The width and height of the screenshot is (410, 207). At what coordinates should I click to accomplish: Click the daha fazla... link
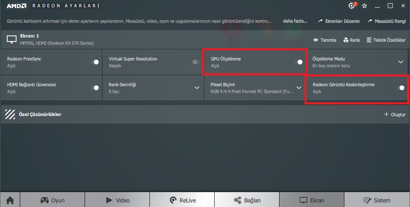point(295,21)
